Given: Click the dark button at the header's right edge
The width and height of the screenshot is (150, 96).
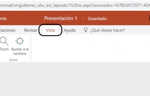Looking at the screenshot, I should [149, 18].
